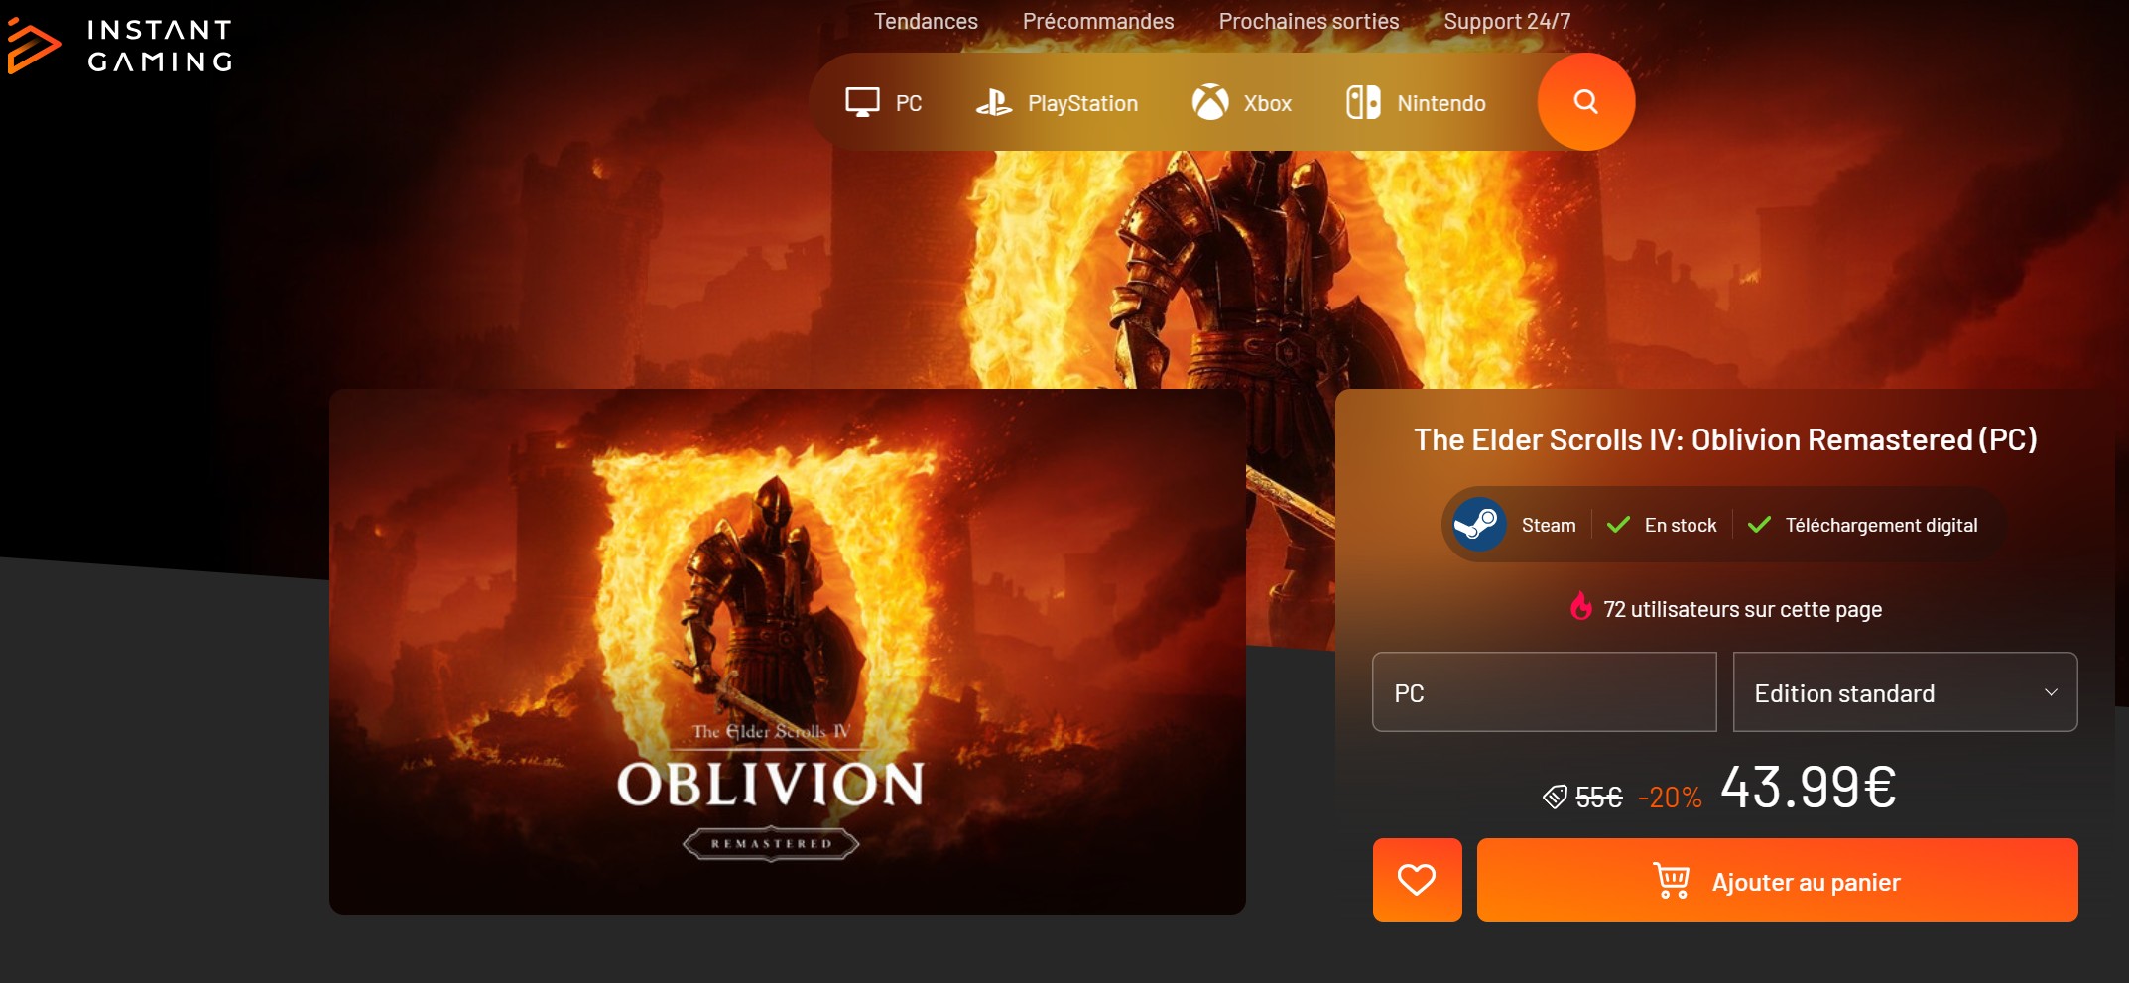Click the green check before En stock
This screenshot has width=2129, height=983.
click(1618, 525)
